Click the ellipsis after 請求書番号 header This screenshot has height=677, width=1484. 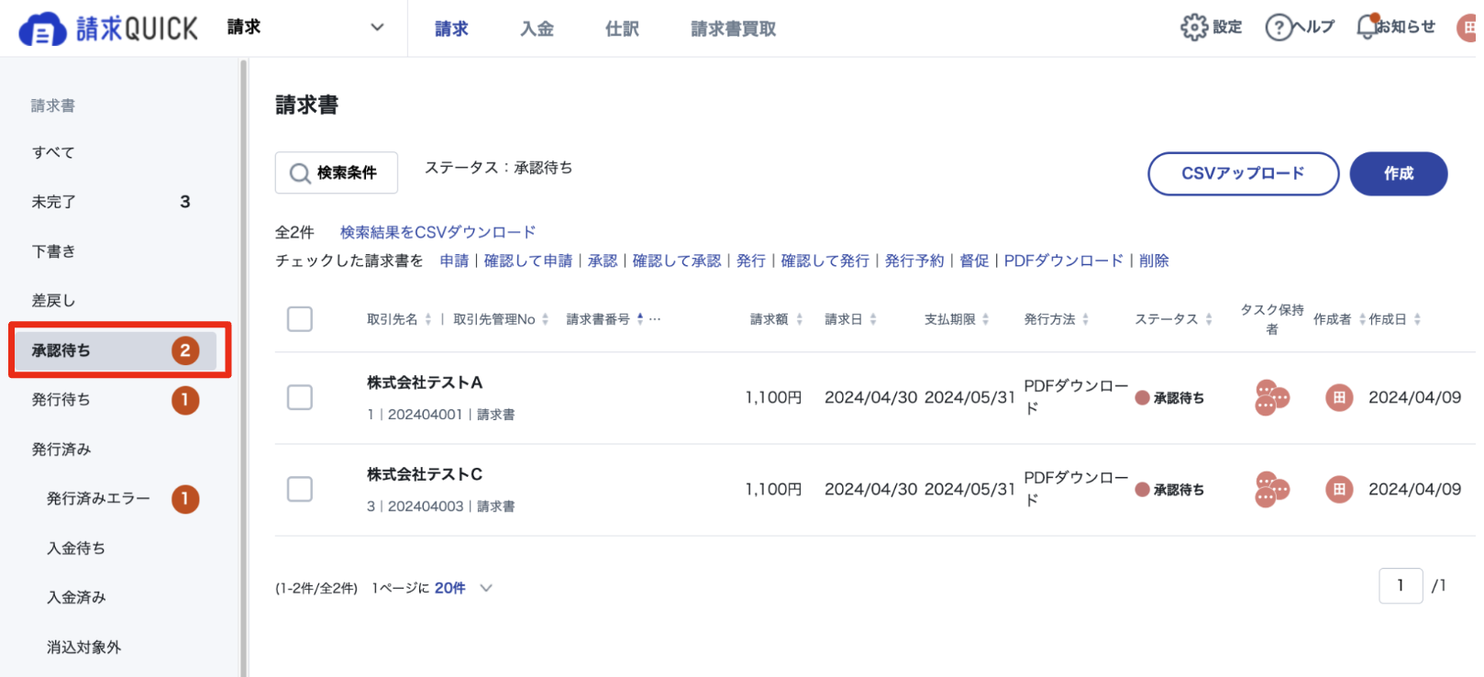tap(655, 319)
